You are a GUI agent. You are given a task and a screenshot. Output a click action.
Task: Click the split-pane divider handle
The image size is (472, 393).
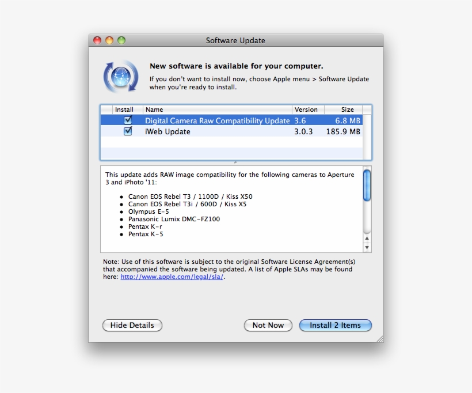(x=235, y=163)
